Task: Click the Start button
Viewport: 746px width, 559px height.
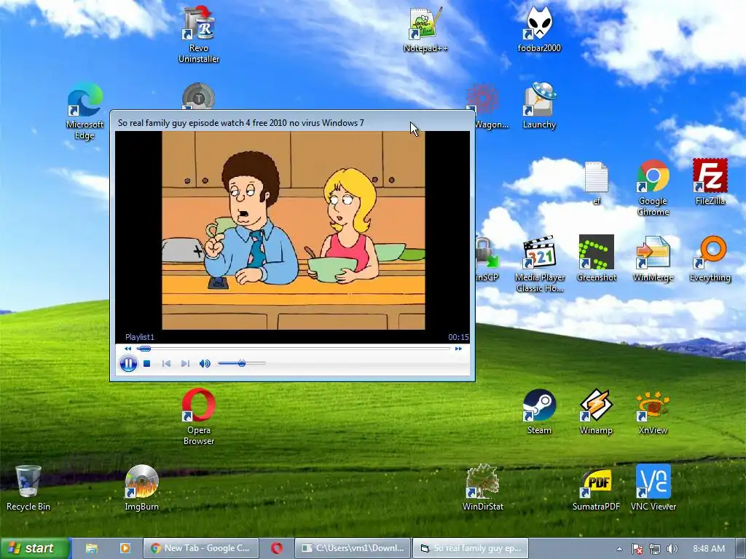Action: click(35, 548)
